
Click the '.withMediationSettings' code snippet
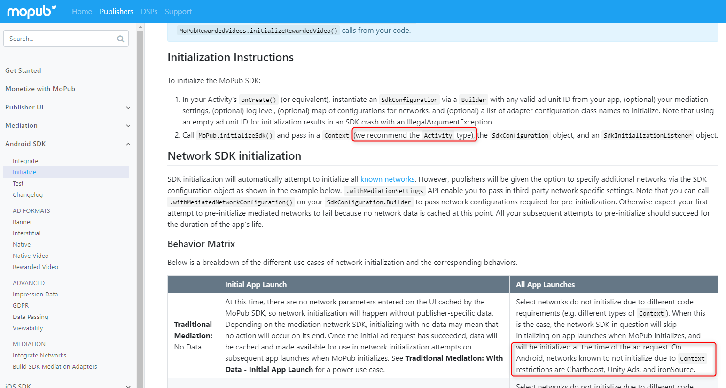coord(385,191)
